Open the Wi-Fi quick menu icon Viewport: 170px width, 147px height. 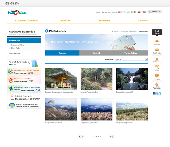[157, 68]
